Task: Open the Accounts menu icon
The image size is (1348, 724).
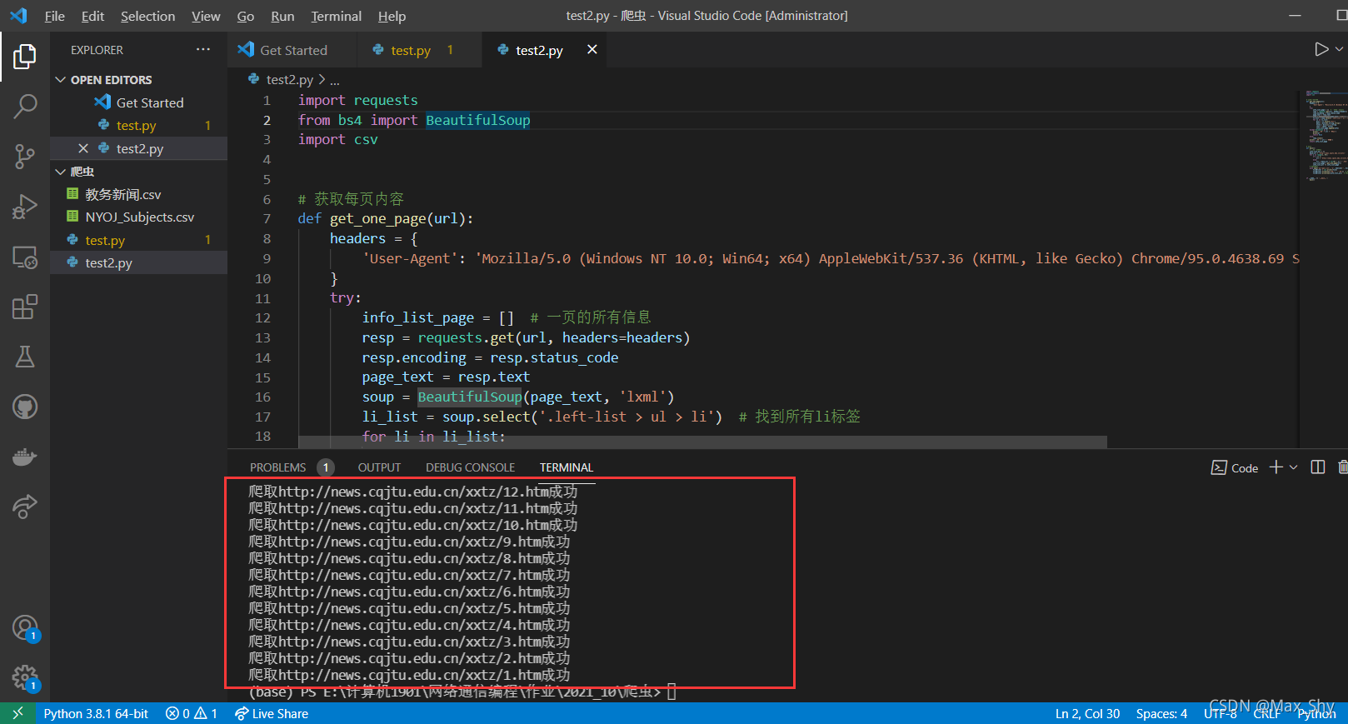Action: click(x=25, y=627)
